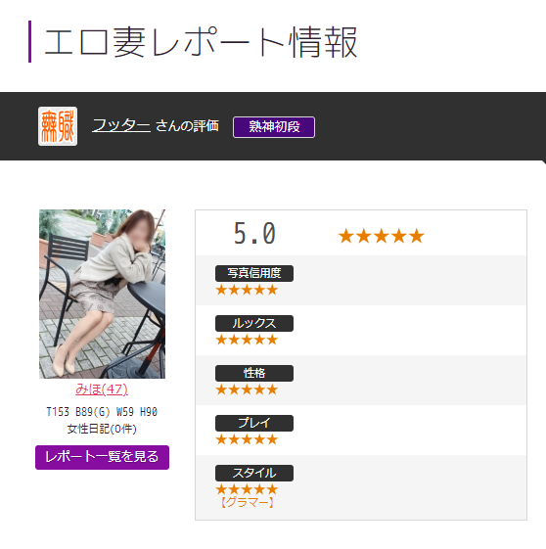Click the 性格 label badge
Screen dimensions: 546x549
pyautogui.click(x=254, y=373)
